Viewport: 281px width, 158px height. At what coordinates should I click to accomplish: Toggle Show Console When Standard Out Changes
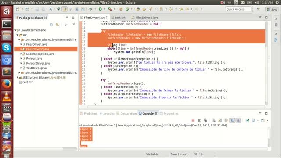coord(232,120)
